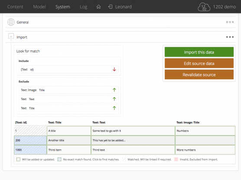Screen dimensions: 241x180
Task: Click the Text: Image: Title column header
Action: [x=188, y=122]
